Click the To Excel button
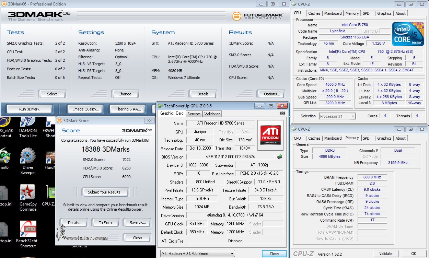429x258 pixels. pos(106,223)
